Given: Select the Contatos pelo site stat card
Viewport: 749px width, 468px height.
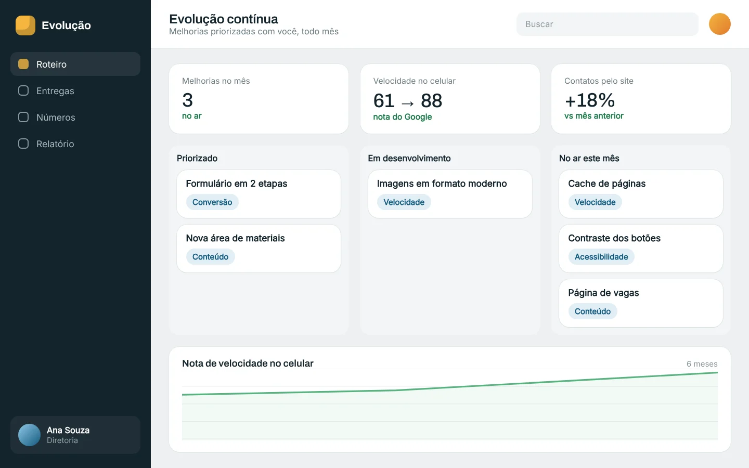Looking at the screenshot, I should tap(641, 99).
